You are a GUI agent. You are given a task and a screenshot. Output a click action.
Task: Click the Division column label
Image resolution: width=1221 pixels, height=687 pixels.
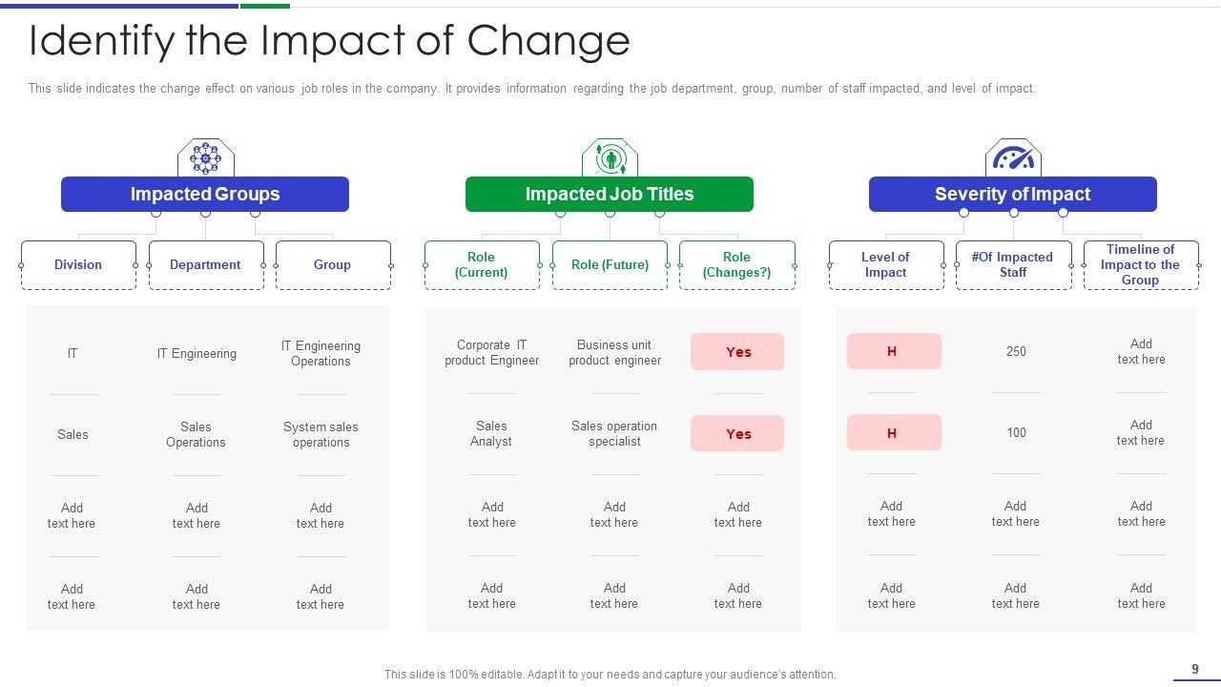click(x=78, y=265)
